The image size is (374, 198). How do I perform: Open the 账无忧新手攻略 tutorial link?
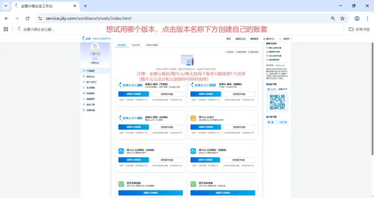click(274, 56)
